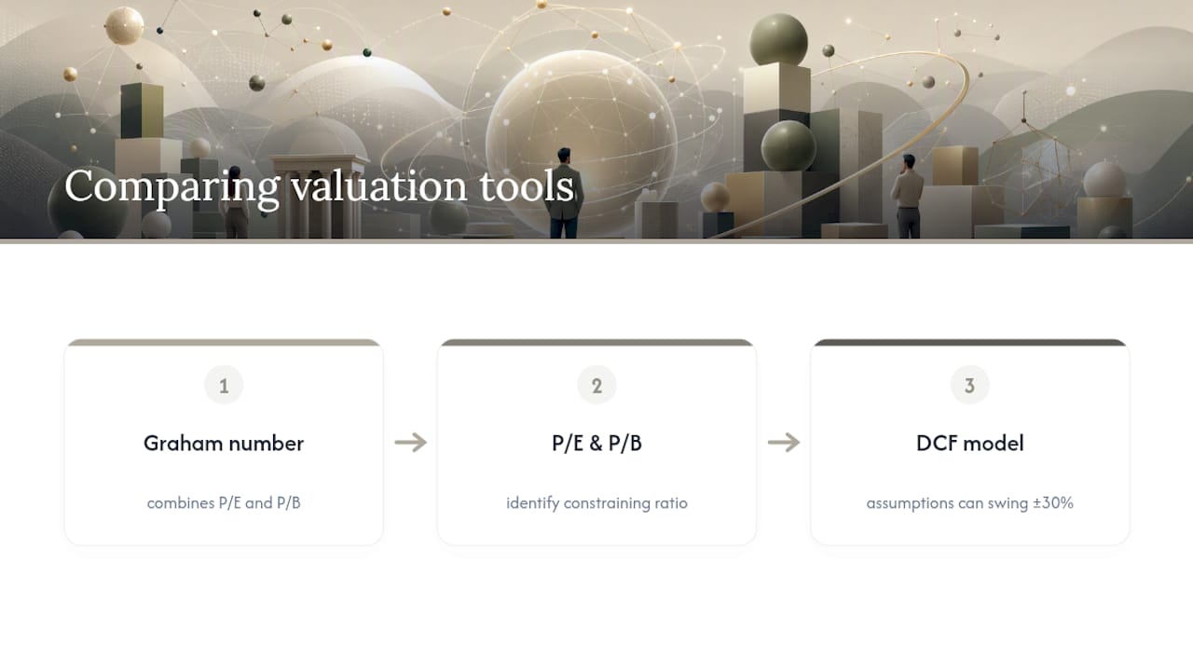Click the 'identify constraining ratio' caption
1193x671 pixels.
[x=596, y=503]
